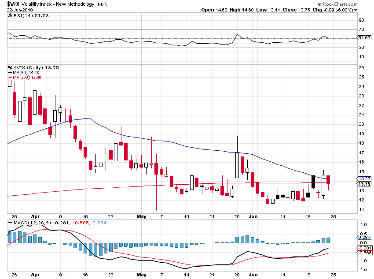
Task: Click the red -0.565 signal value in the MACD legend
Action: 81,223
